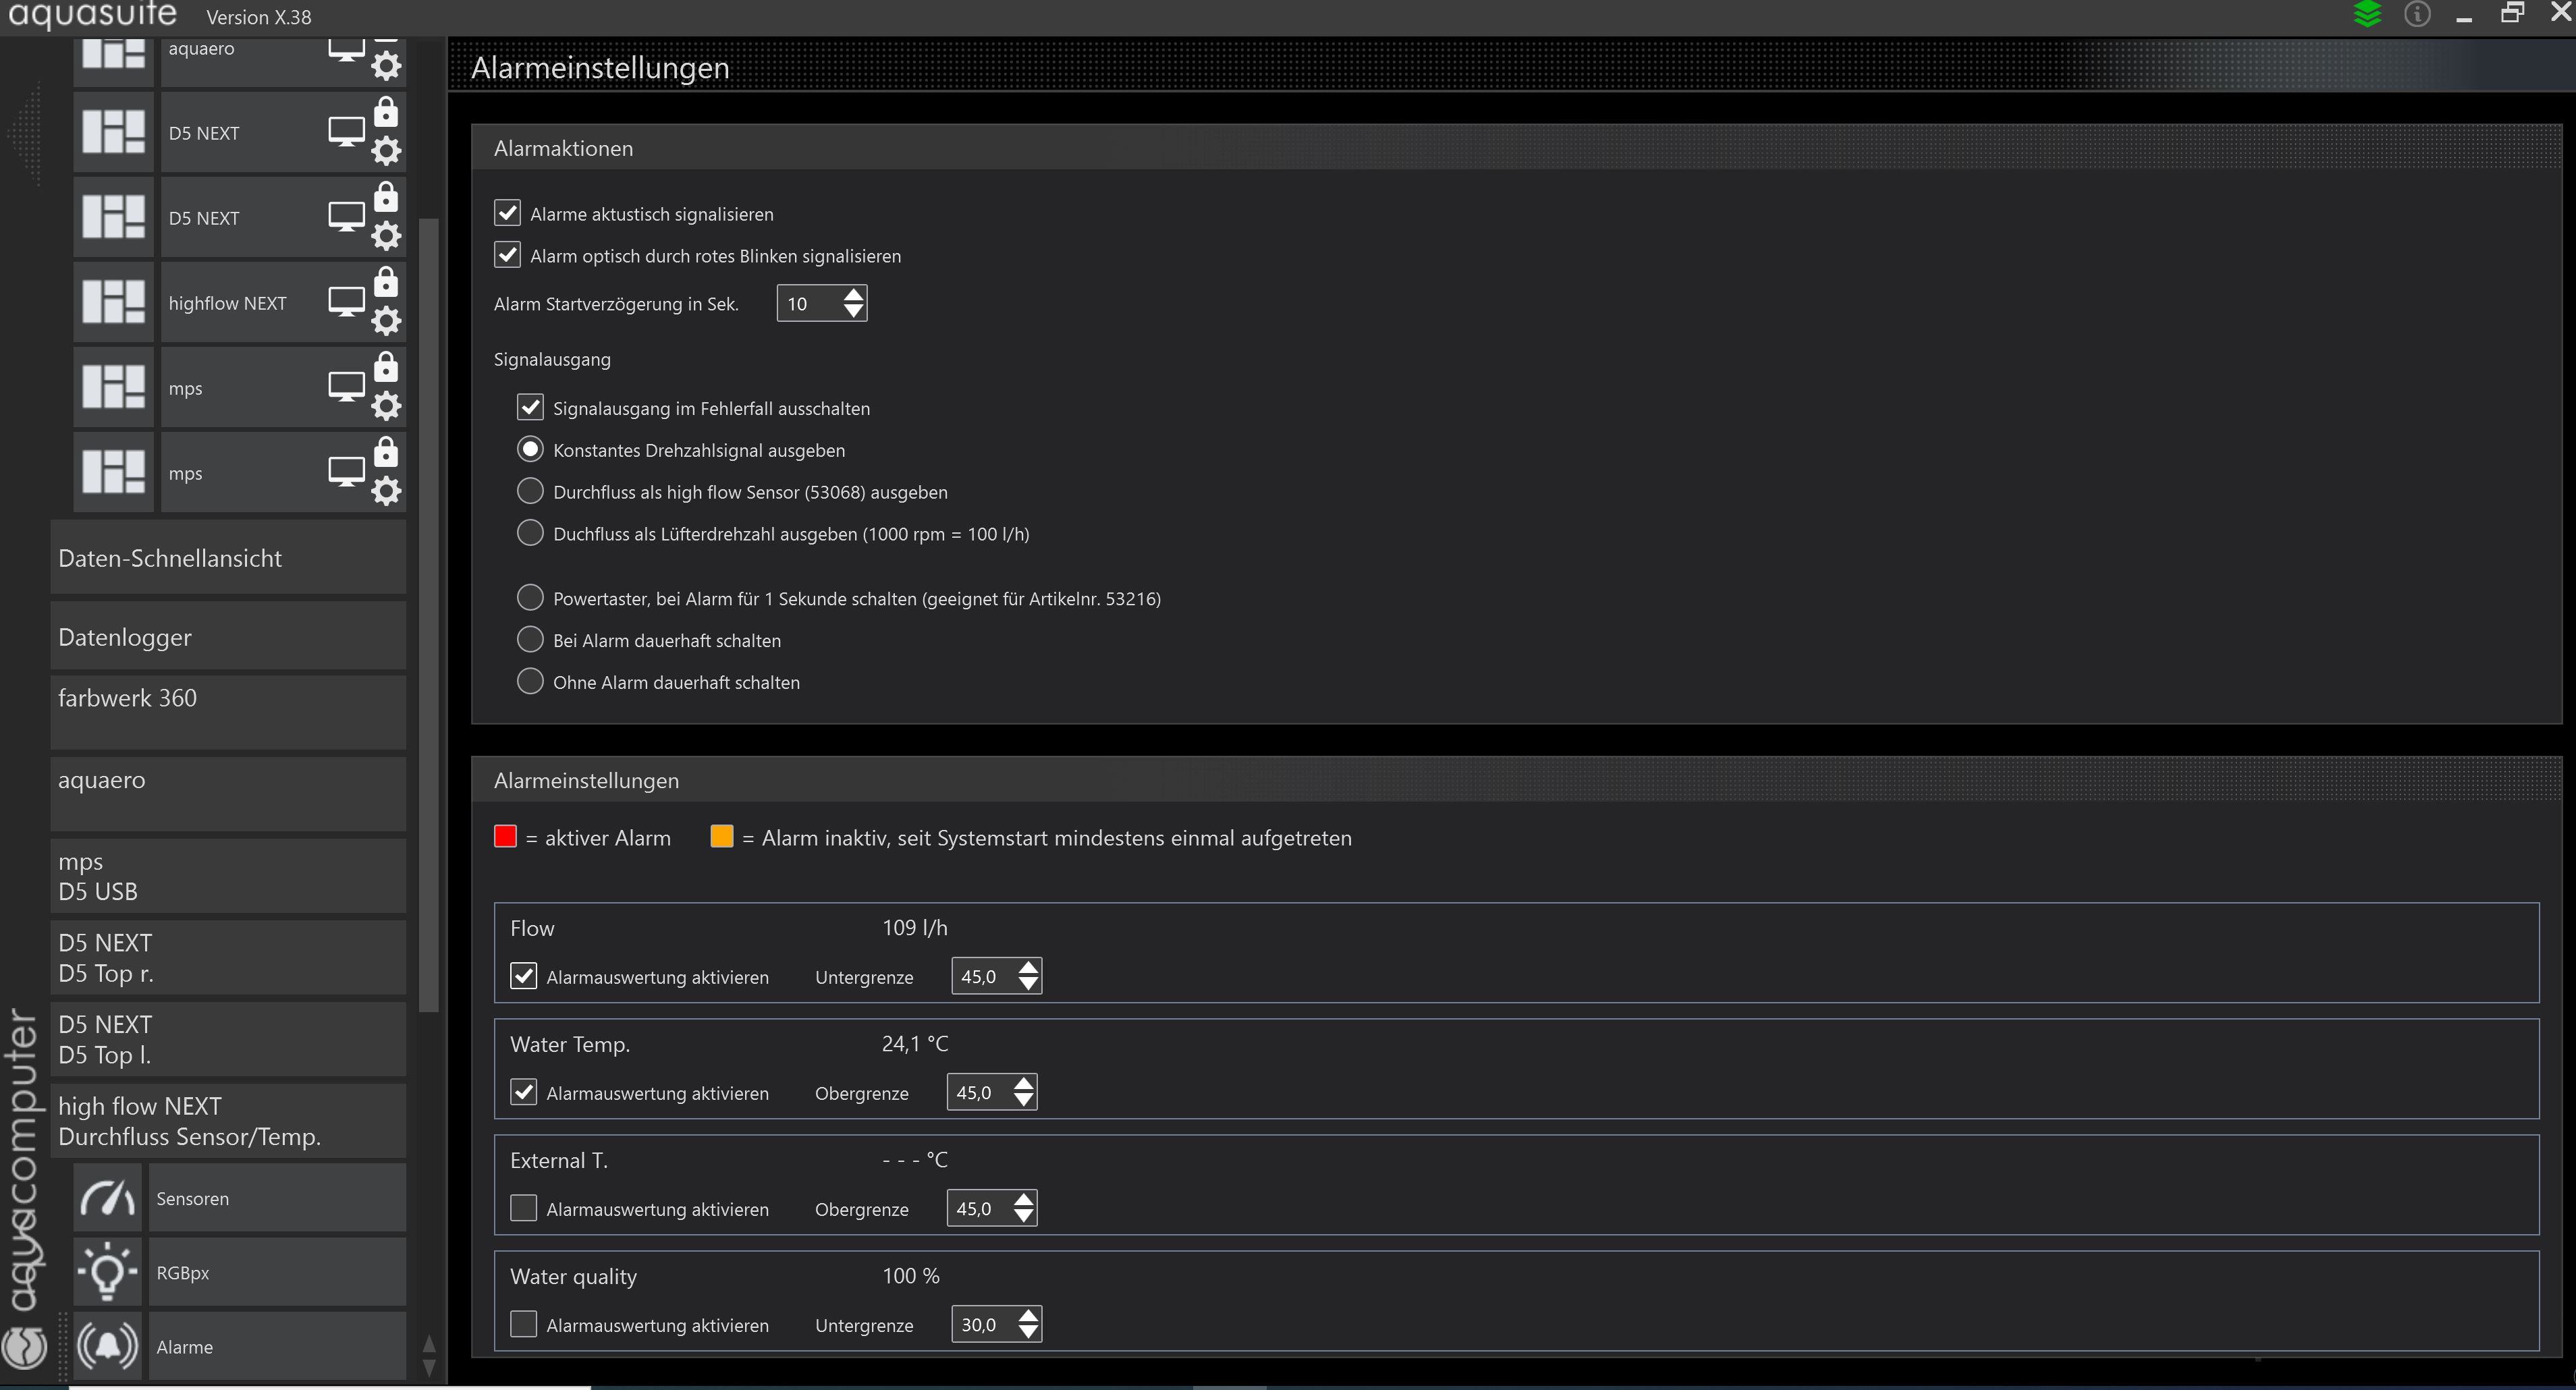The width and height of the screenshot is (2576, 1390).
Task: Disable Flow alarm evaluation checkbox
Action: 523,976
